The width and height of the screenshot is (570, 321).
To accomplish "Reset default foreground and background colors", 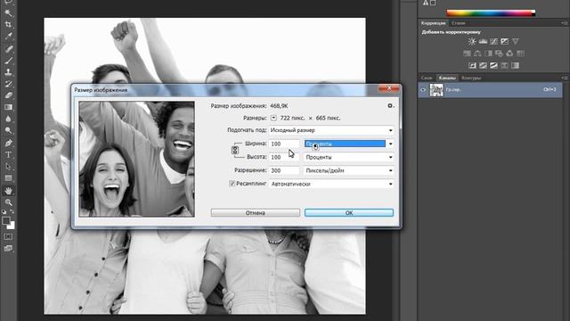I will click(x=4, y=211).
